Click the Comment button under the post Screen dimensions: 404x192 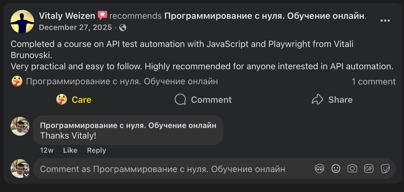pyautogui.click(x=203, y=100)
